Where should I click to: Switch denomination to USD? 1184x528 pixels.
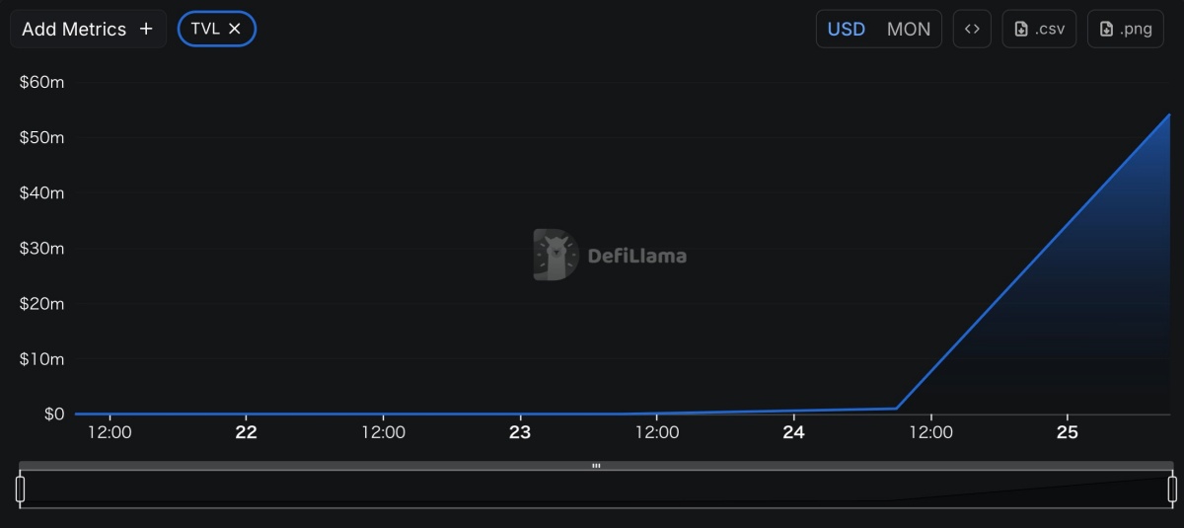click(x=846, y=29)
